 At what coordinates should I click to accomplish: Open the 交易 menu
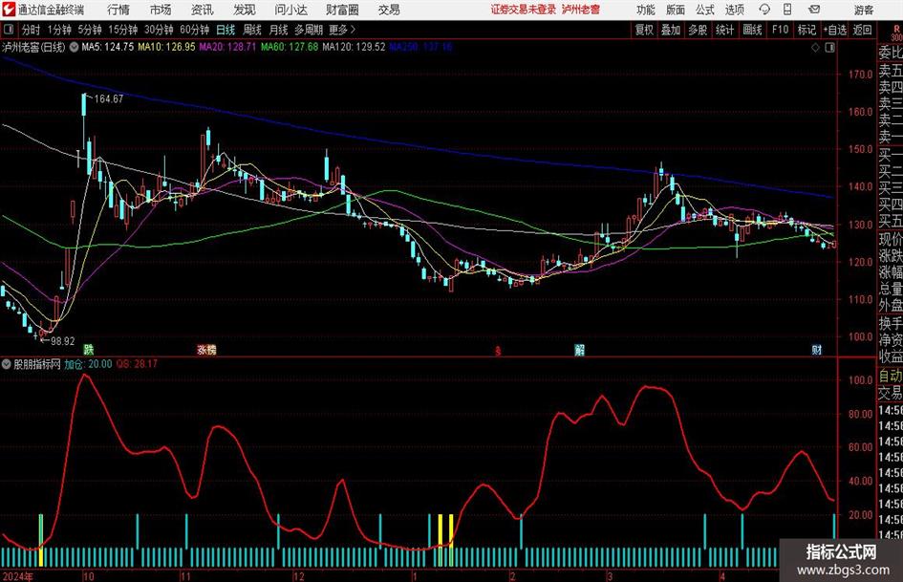tap(389, 10)
